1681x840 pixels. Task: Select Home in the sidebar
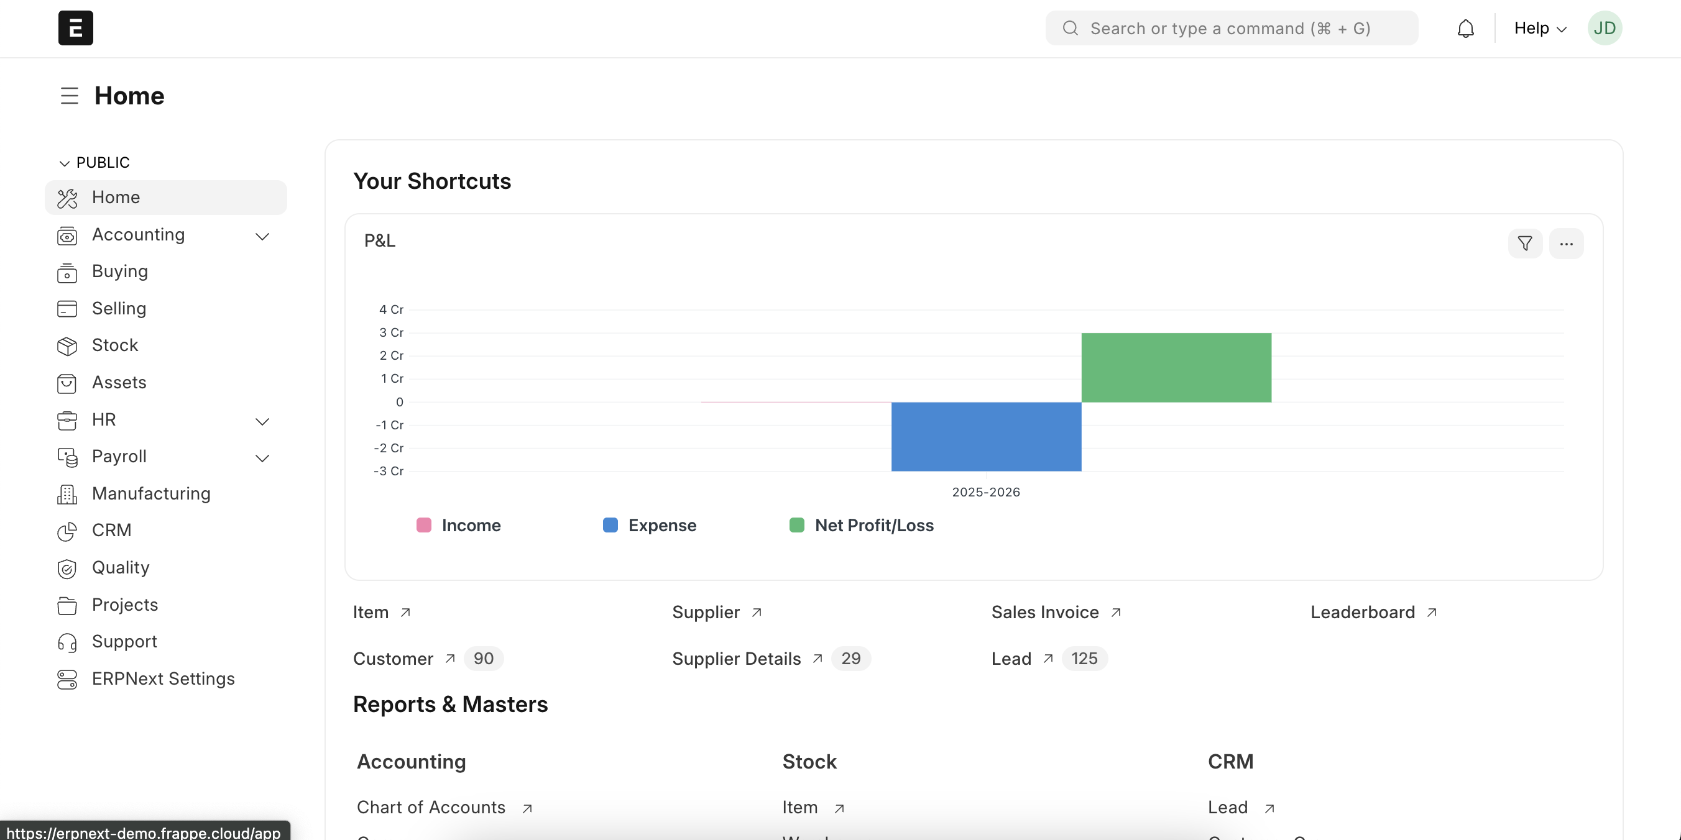(x=166, y=197)
